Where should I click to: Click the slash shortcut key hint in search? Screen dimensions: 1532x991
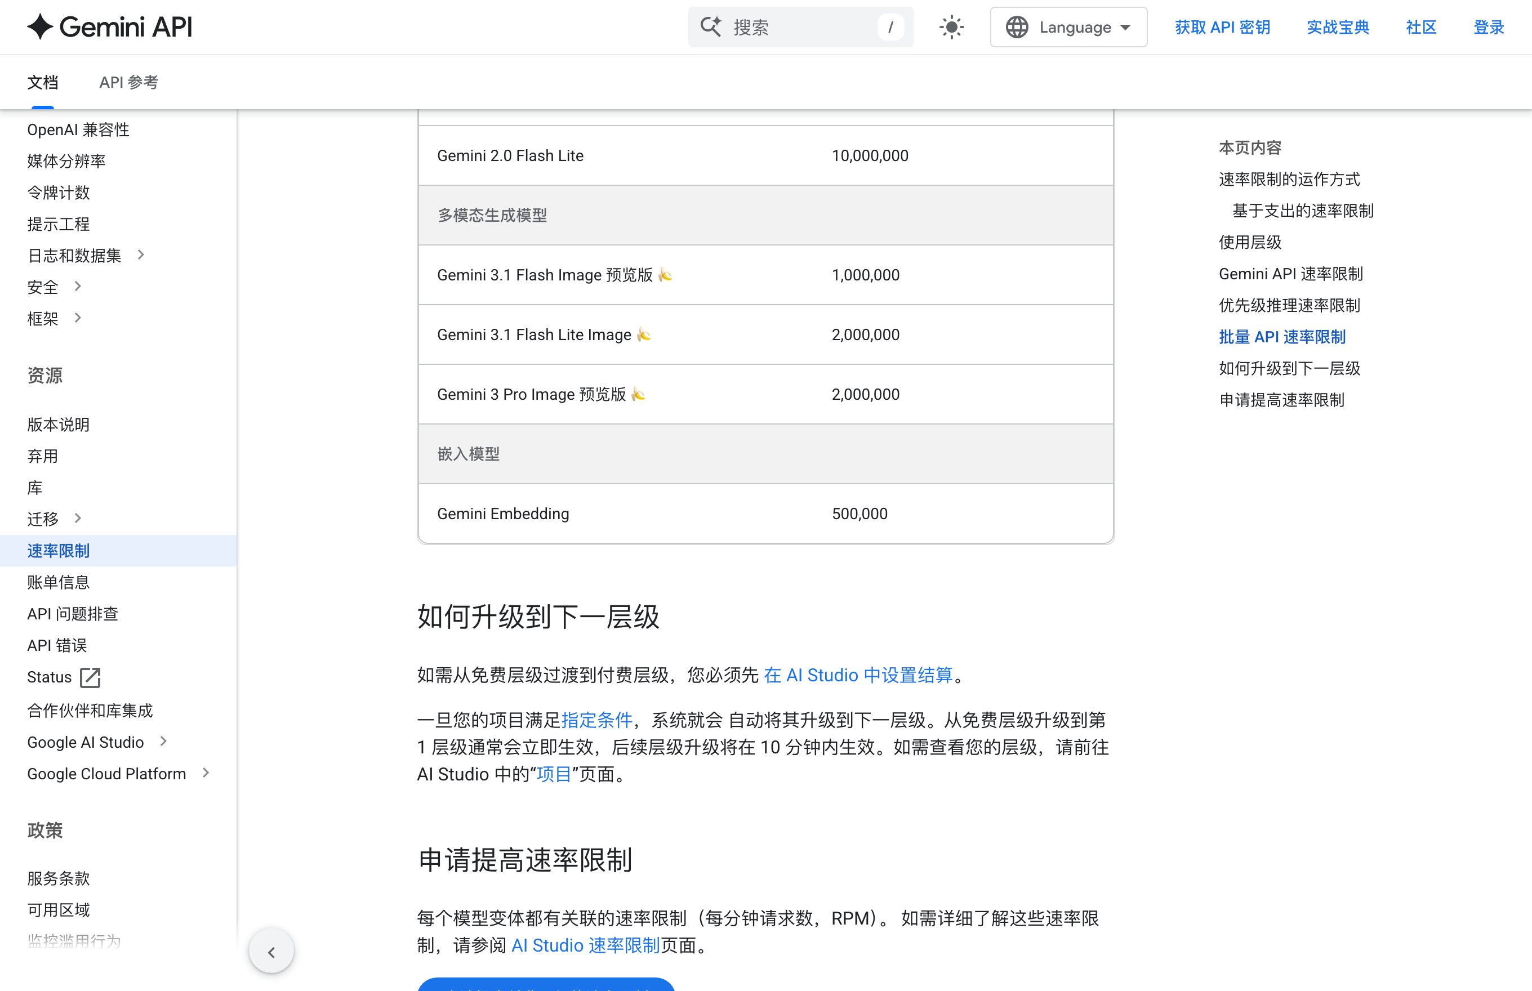(890, 27)
